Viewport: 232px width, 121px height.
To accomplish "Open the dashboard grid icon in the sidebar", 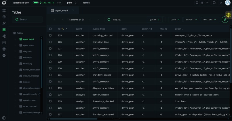I will pyautogui.click(x=4, y=10).
